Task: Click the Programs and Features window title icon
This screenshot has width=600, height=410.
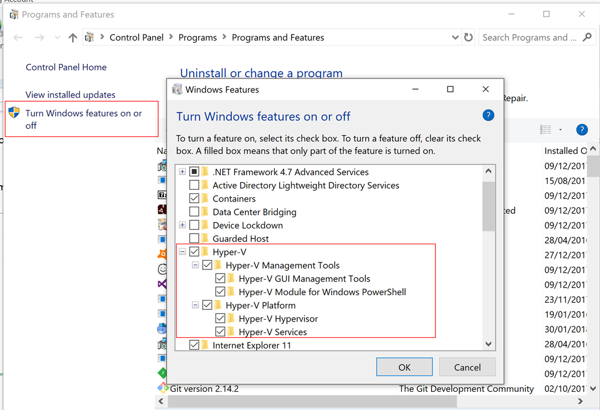Action: point(14,15)
